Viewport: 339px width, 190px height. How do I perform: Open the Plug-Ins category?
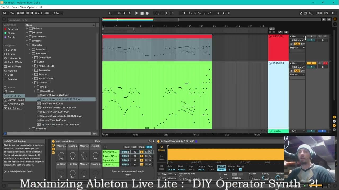click(12, 71)
